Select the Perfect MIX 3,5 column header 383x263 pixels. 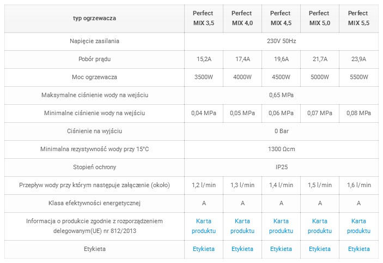point(203,18)
